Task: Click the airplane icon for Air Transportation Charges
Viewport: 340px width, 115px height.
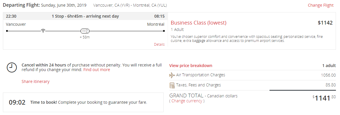Action: (172, 75)
